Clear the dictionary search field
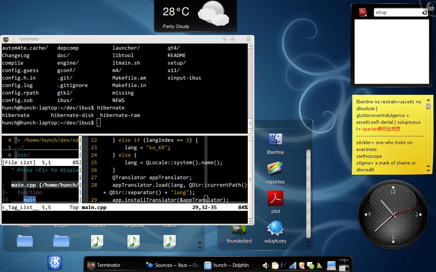The image size is (436, 272). coord(424,13)
